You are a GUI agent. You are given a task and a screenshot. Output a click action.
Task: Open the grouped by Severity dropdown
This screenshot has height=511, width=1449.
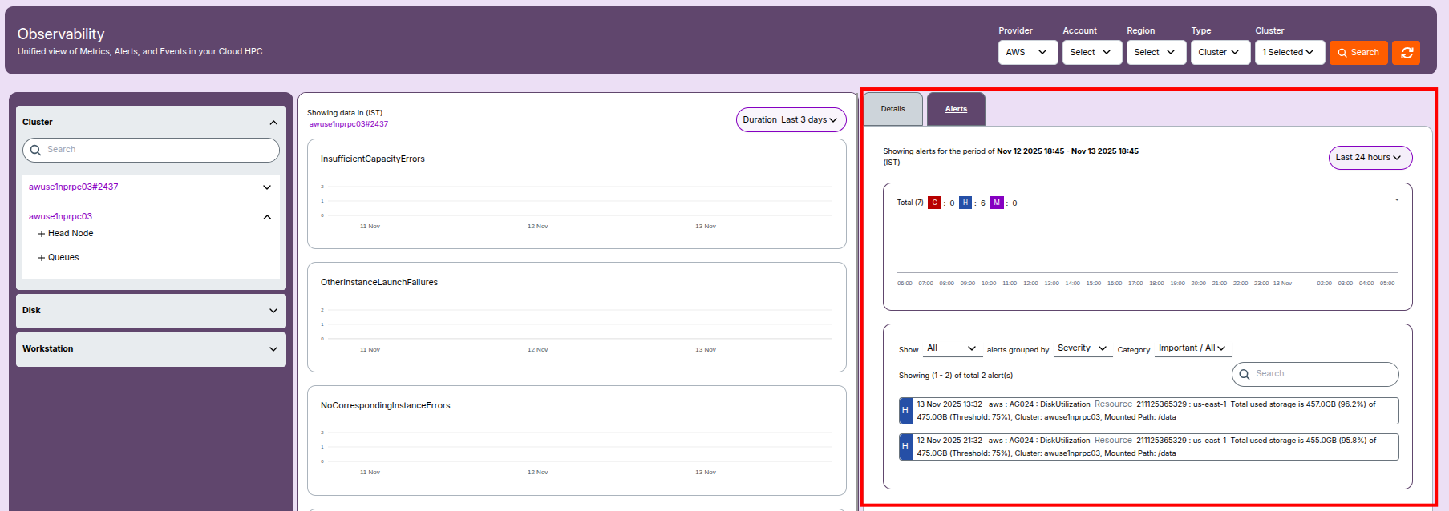coord(1083,348)
